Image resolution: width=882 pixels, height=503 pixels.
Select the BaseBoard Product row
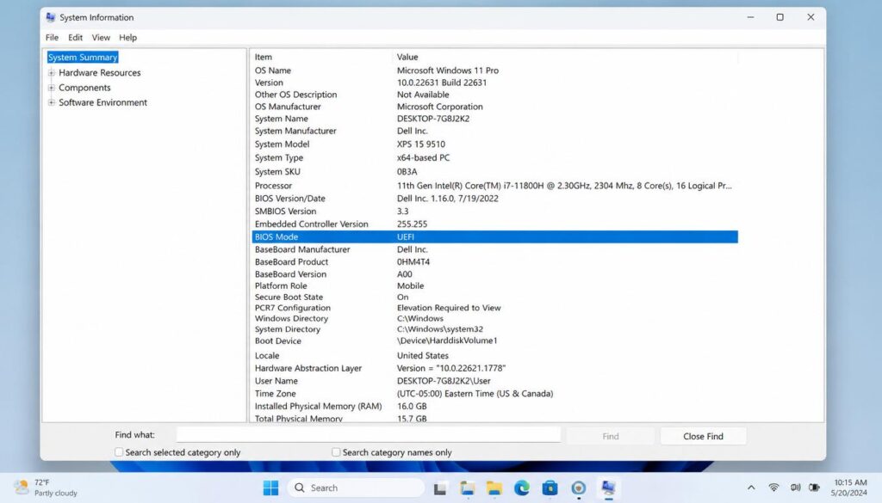point(495,261)
